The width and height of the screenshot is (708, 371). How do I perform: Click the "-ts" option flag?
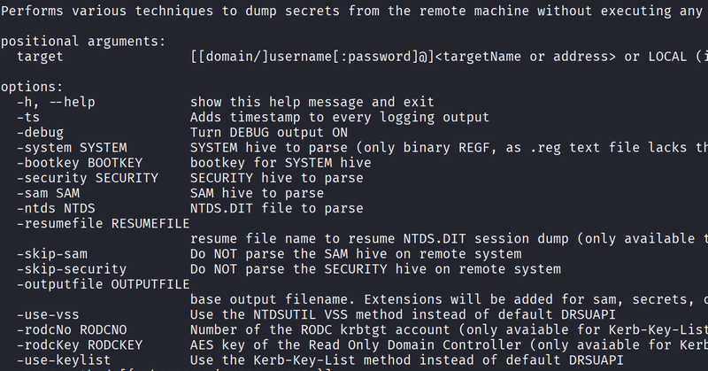click(27, 117)
